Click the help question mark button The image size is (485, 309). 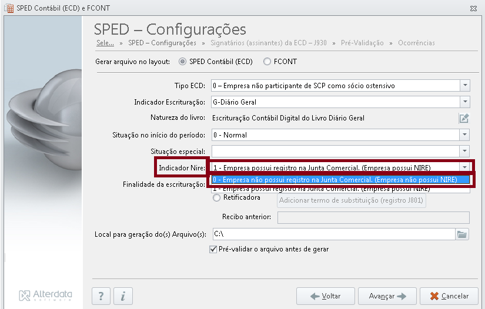coord(101,296)
